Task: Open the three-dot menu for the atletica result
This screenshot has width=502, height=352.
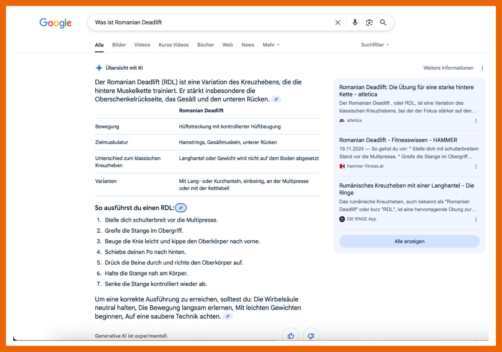Action: 476,121
